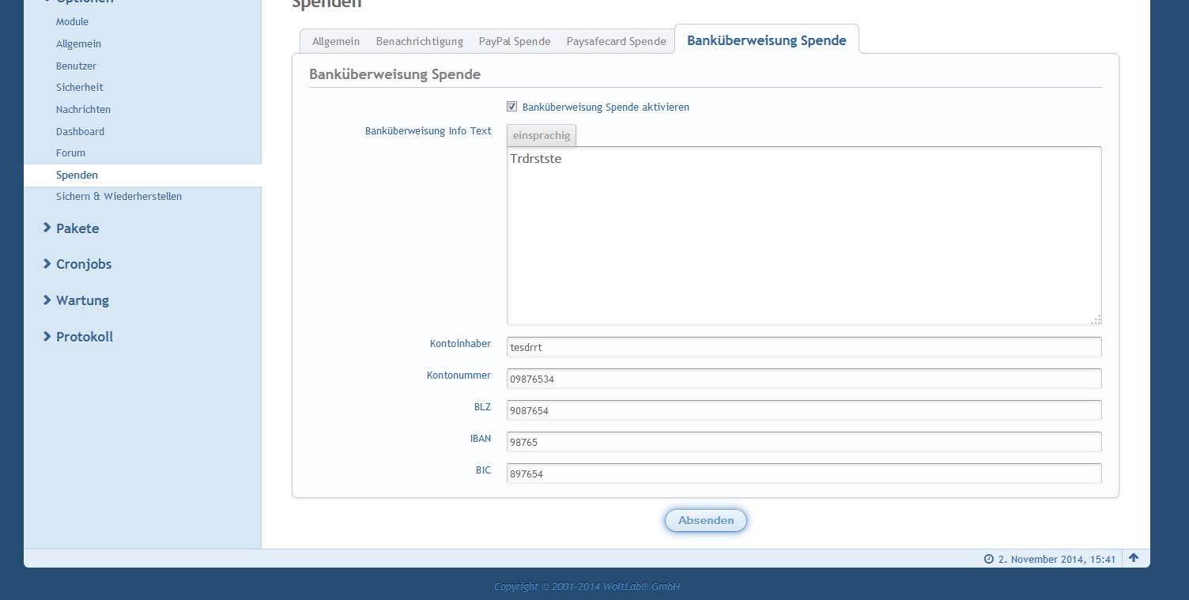1189x600 pixels.
Task: Click the einsprachig language button
Action: click(542, 135)
